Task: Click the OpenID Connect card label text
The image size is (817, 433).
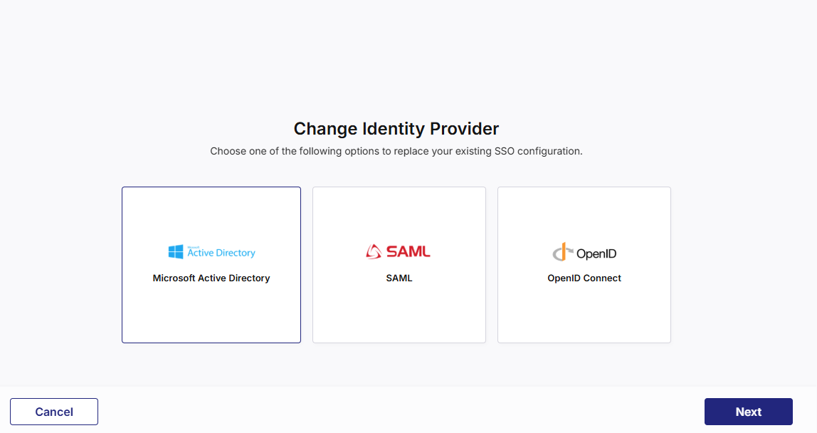Action: [584, 278]
